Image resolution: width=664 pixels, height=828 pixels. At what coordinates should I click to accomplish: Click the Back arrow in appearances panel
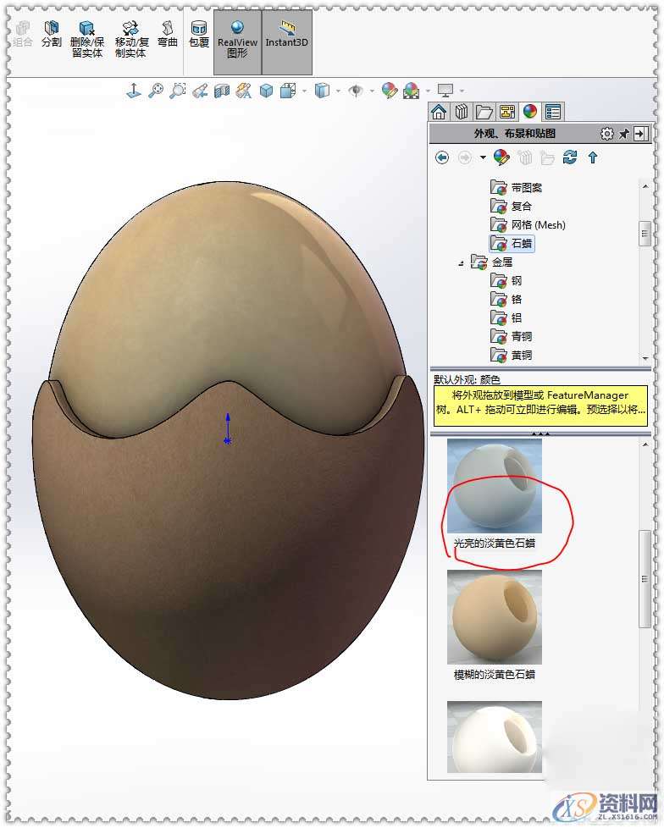(x=443, y=157)
